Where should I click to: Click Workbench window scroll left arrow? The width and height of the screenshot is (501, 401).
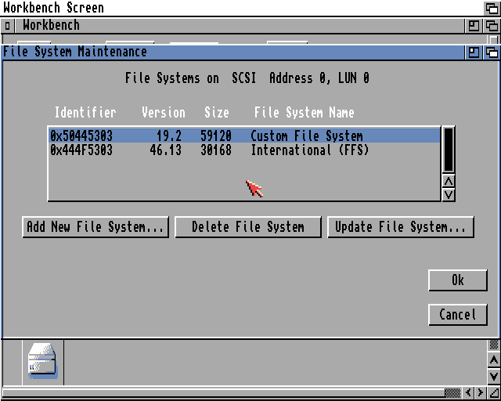(468, 392)
